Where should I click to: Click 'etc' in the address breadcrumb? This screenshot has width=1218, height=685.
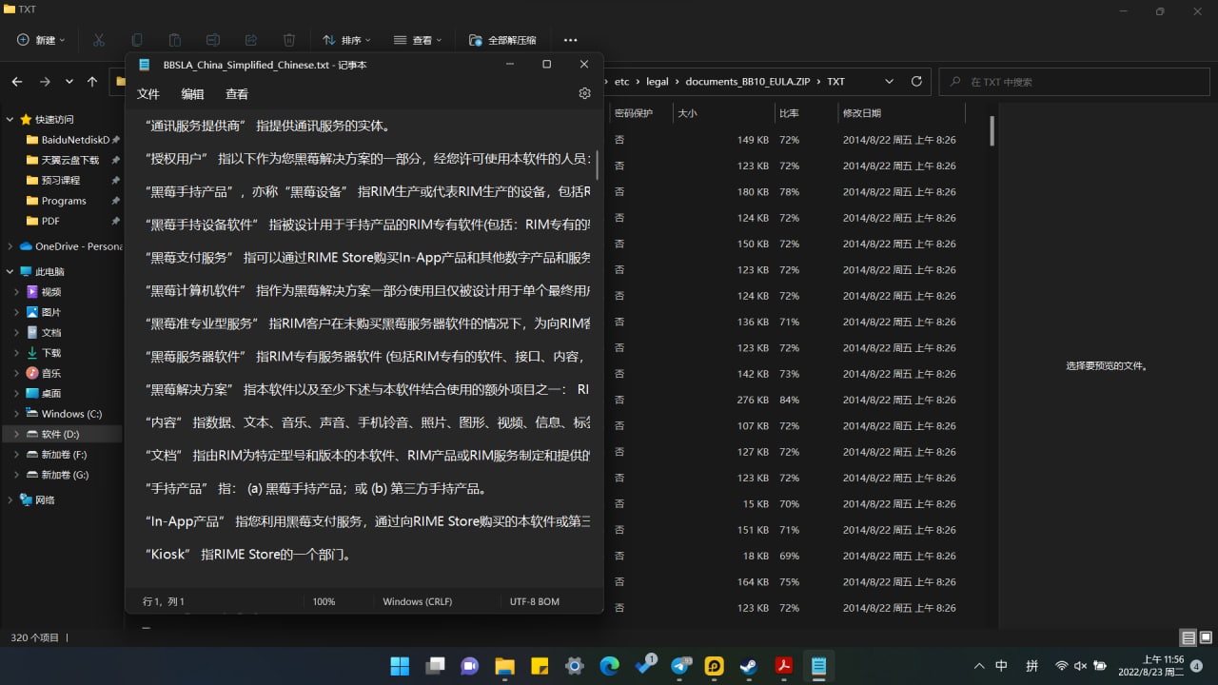[x=622, y=82]
